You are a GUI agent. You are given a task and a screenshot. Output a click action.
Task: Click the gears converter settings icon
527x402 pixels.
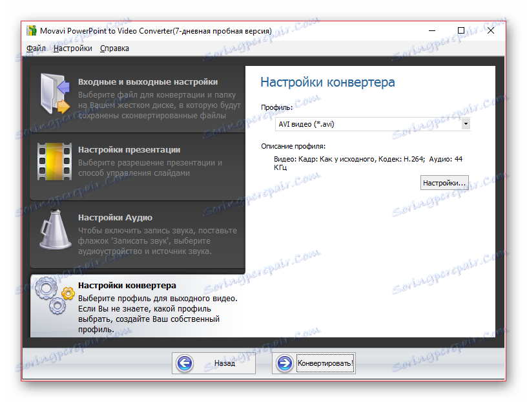(55, 296)
